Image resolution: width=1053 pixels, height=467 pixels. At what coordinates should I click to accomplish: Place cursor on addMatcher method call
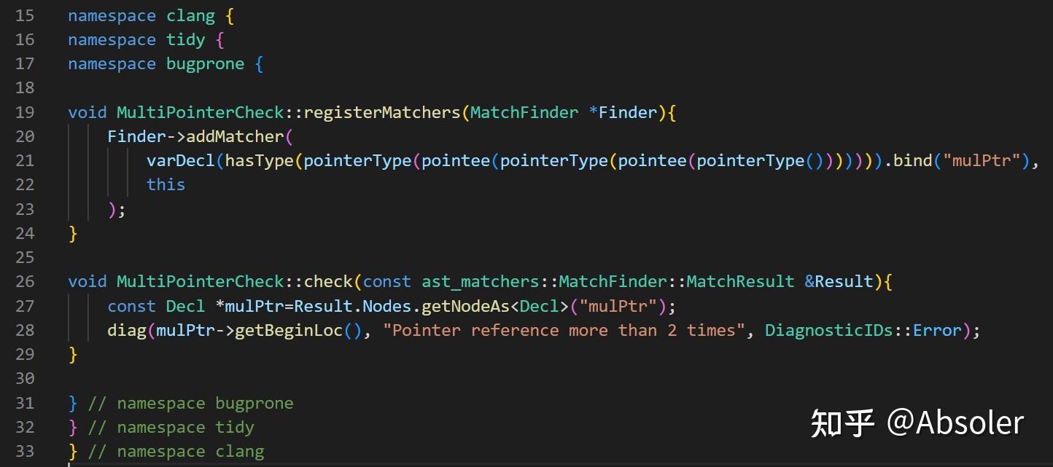[x=234, y=136]
